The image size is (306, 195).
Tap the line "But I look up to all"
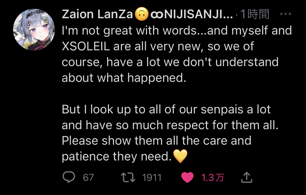(166, 109)
